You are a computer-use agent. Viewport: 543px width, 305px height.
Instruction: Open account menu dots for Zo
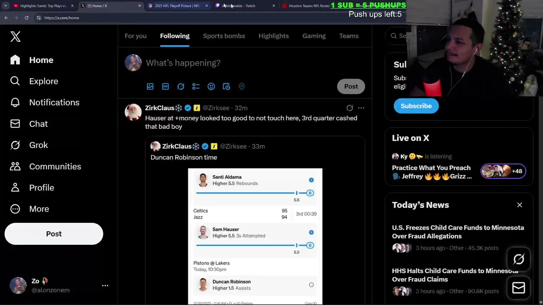(105, 286)
